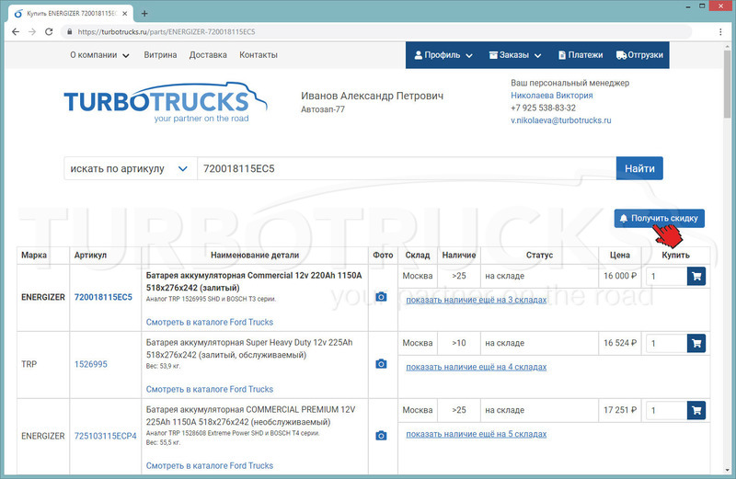
Task: Open the искать по артикулу dropdown
Action: pyautogui.click(x=130, y=168)
